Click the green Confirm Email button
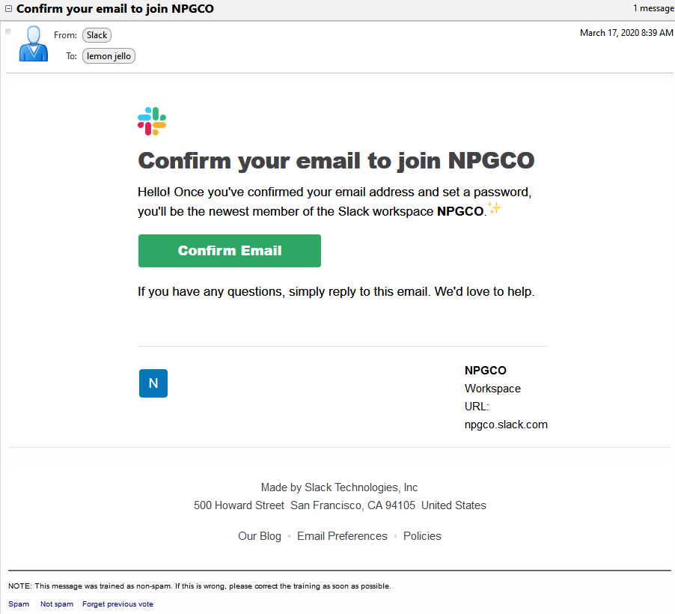675x614 pixels. click(x=230, y=251)
